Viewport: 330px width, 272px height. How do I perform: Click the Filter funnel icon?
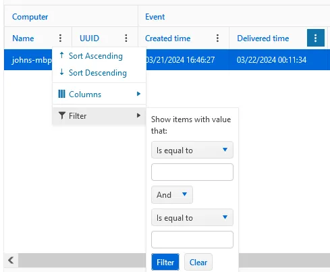pos(62,115)
